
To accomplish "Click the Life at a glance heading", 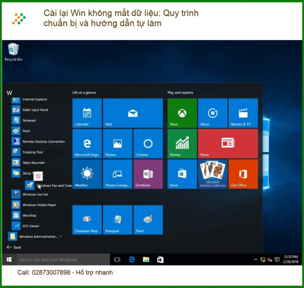I will click(x=84, y=93).
